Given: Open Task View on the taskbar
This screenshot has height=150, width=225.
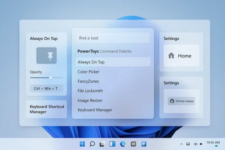Looking at the screenshot, I should click(102, 144).
